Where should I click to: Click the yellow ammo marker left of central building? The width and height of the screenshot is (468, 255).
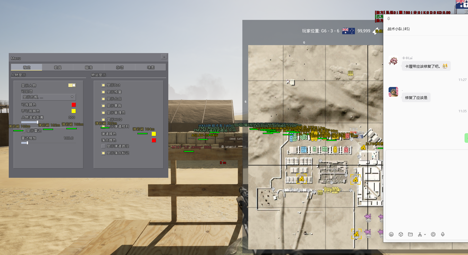pos(302,179)
